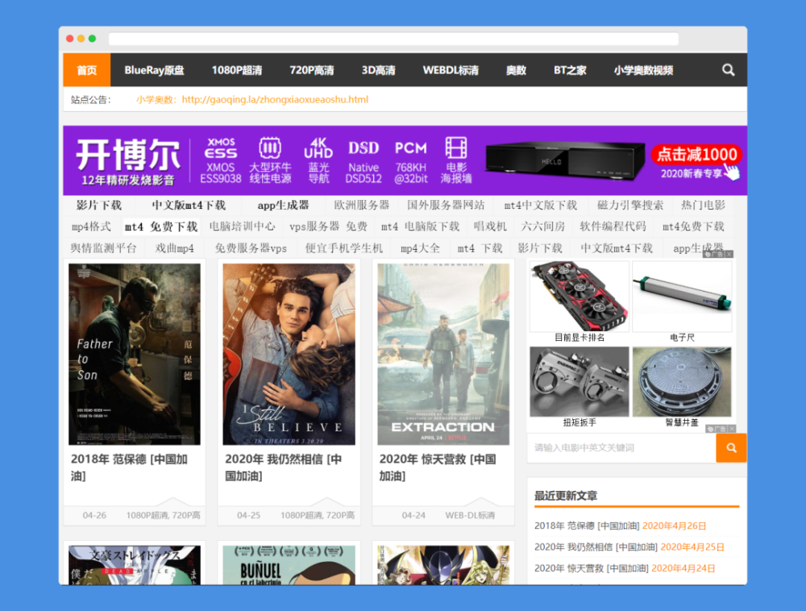Viewport: 806px width, 611px height.
Task: Click the mt4 免费下载 highlighted ad link
Action: [161, 227]
